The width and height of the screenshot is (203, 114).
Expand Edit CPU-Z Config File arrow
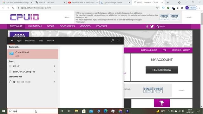tap(54, 72)
